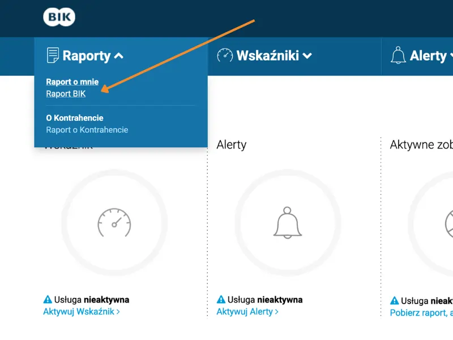Click the large bell icon in Alerty card
The image size is (453, 340).
tap(287, 223)
